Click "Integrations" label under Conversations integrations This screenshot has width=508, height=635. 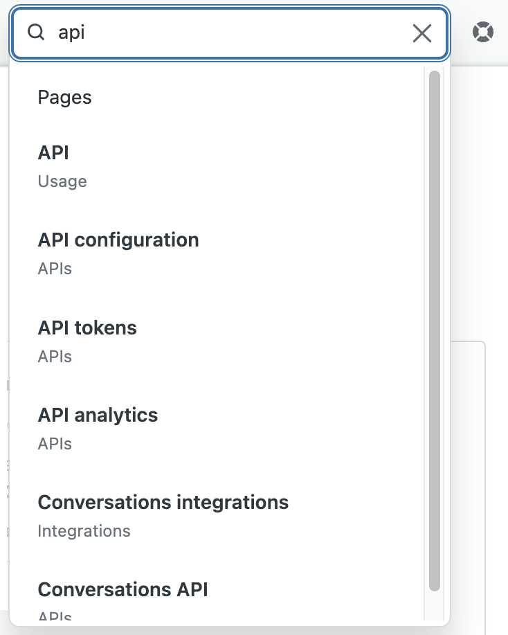click(84, 531)
